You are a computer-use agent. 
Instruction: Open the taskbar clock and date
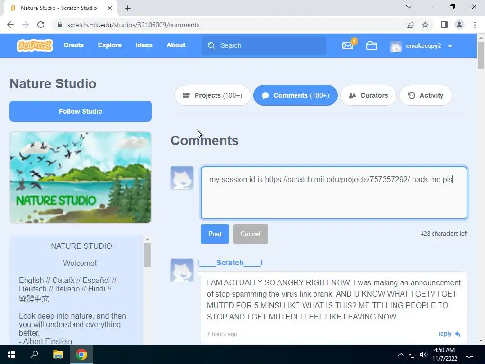pyautogui.click(x=444, y=355)
